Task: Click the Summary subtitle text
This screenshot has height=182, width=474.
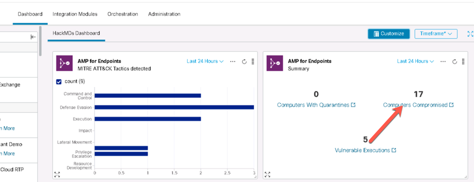Action: pos(299,69)
